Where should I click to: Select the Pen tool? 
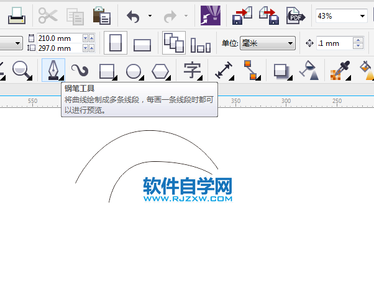(x=53, y=70)
